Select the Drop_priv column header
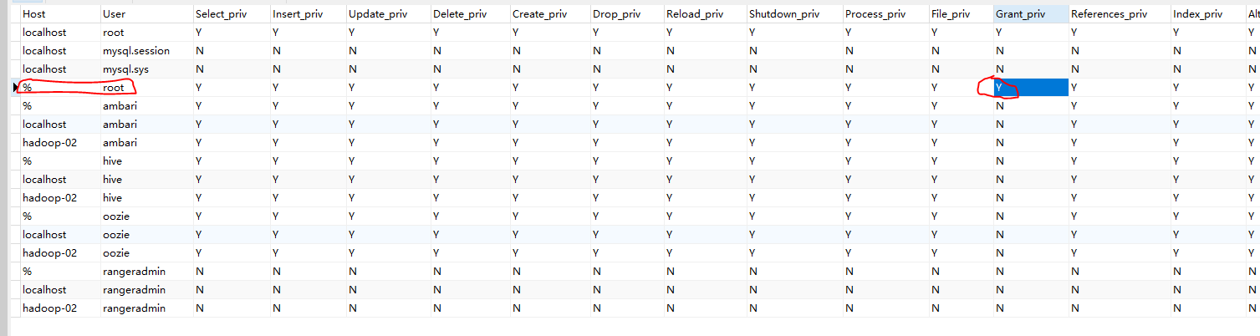The height and width of the screenshot is (336, 1260). [625, 14]
